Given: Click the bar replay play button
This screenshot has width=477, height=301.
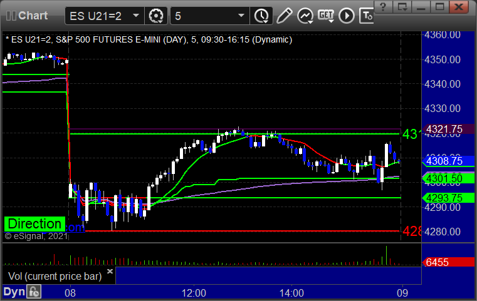Looking at the screenshot, I should [x=347, y=16].
